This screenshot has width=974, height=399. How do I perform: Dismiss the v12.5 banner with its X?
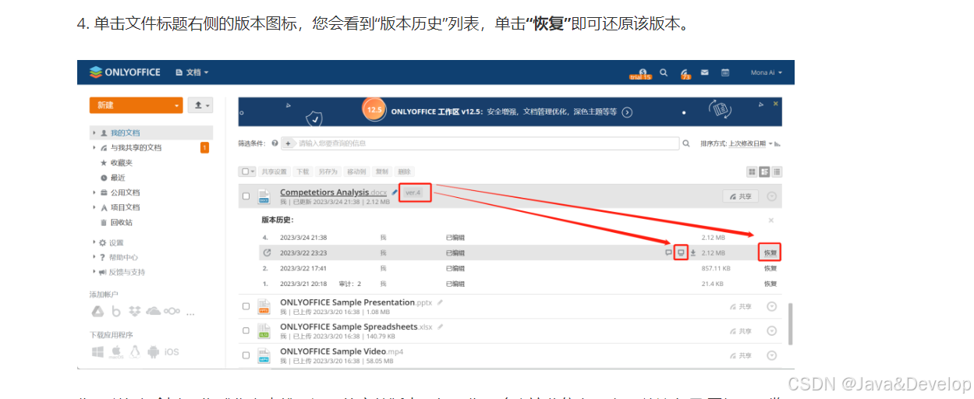(776, 103)
